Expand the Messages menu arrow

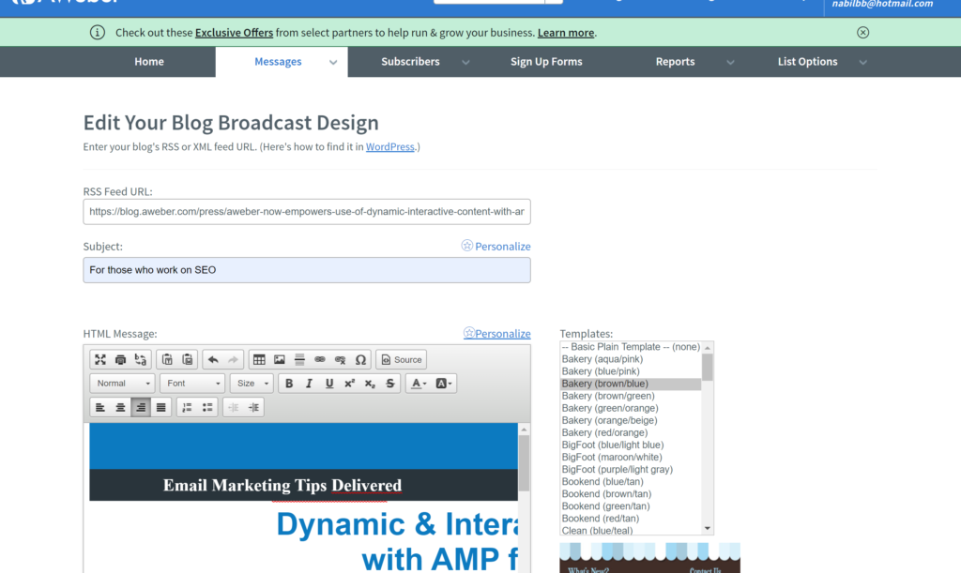pyautogui.click(x=333, y=63)
